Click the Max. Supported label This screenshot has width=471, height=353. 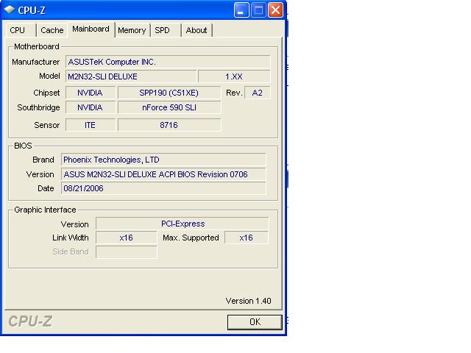(191, 238)
